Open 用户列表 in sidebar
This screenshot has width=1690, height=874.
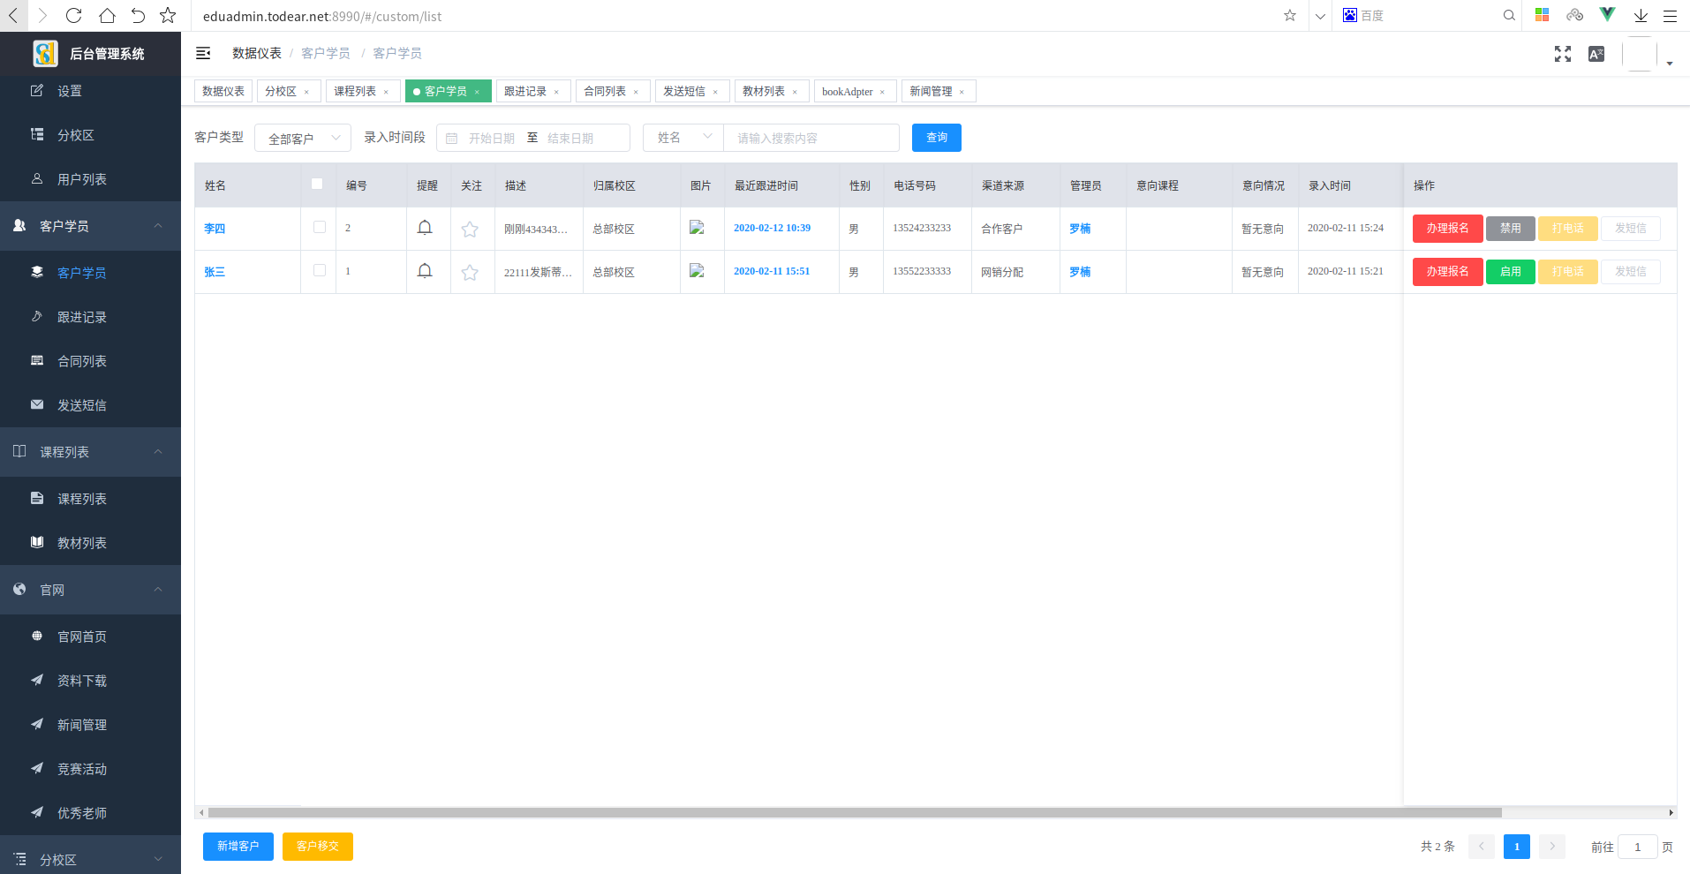click(x=90, y=179)
